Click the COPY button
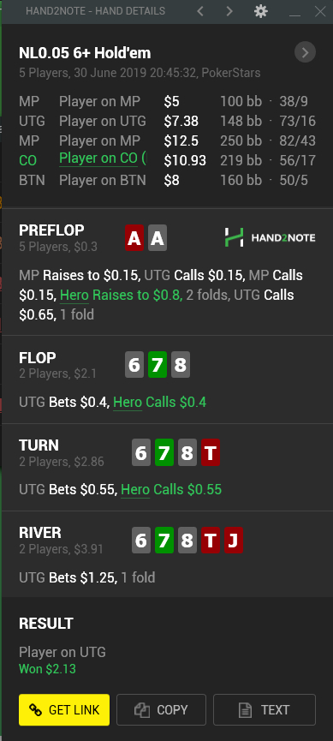This screenshot has height=741, width=333. 161,710
